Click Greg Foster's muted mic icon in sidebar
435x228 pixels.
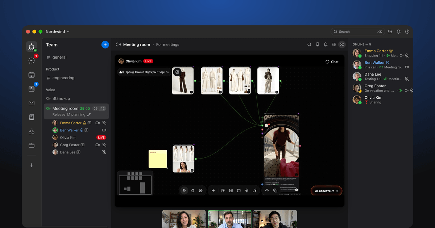tap(104, 145)
